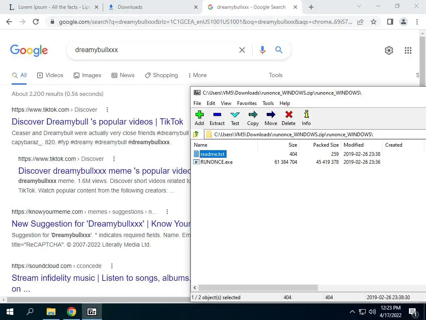
Task: Open Discover Dreamybull's popular videos link
Action: 97,122
